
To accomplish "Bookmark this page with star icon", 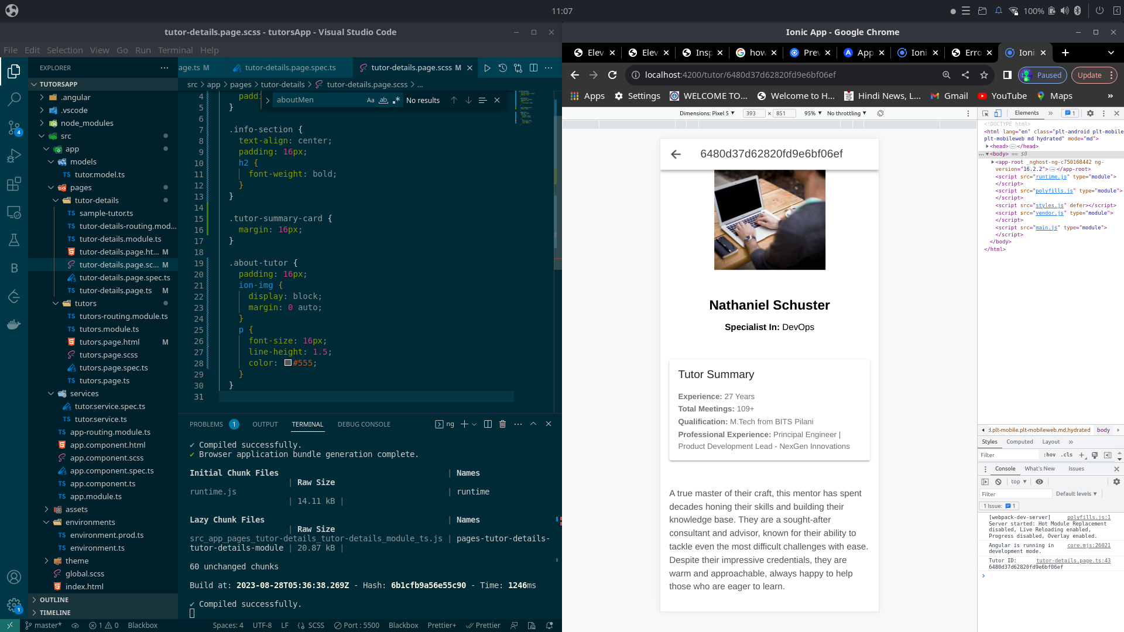I will (x=984, y=75).
